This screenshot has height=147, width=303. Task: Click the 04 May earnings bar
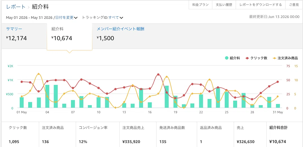pos(47,96)
